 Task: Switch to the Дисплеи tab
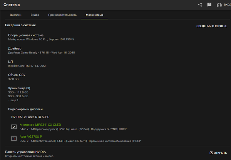pyautogui.click(x=15, y=15)
